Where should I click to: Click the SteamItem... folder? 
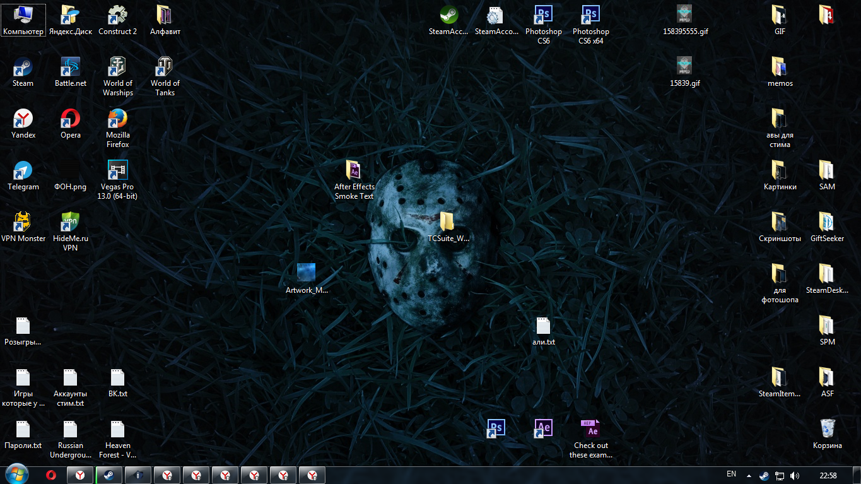(x=780, y=382)
